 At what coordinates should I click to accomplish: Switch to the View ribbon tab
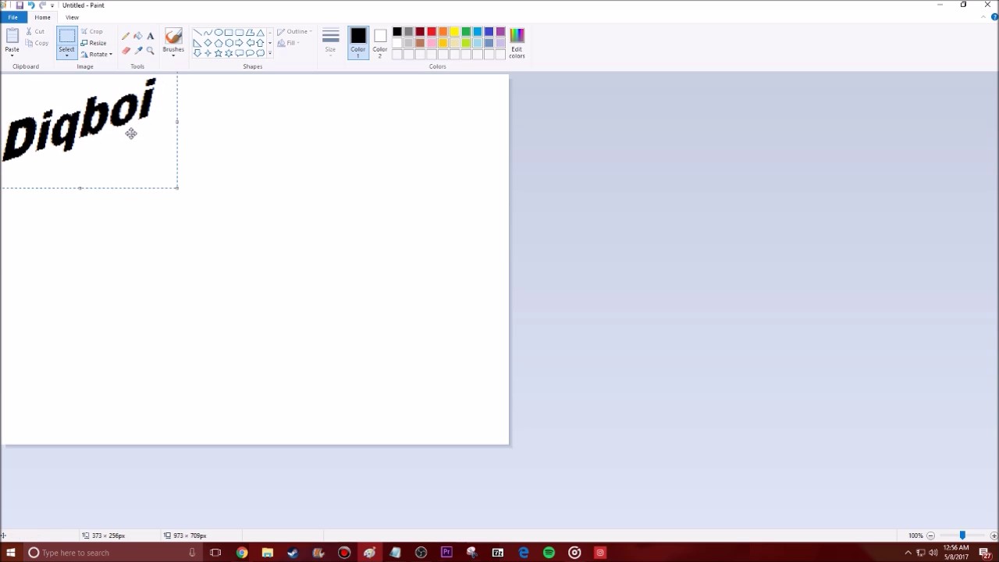72,17
